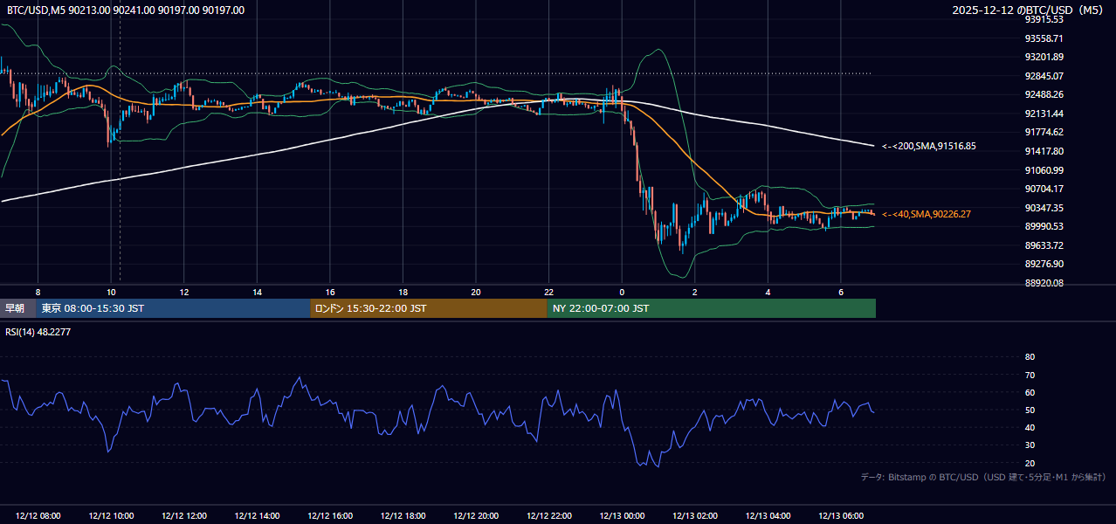Click the bottom time label 12/13 04:00
The width and height of the screenshot is (1116, 524).
[x=768, y=516]
